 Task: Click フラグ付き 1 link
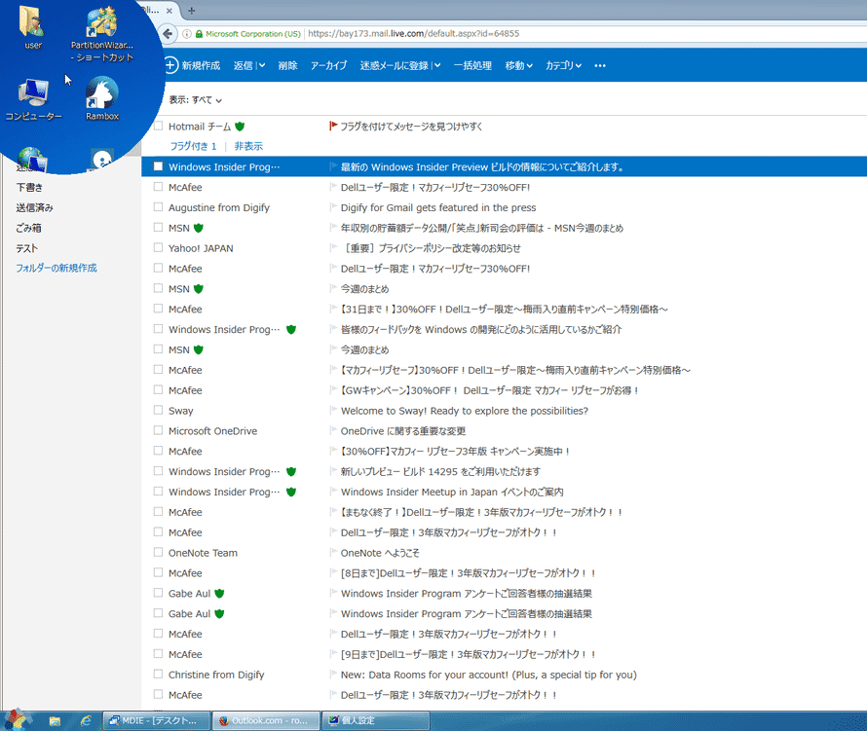(194, 146)
